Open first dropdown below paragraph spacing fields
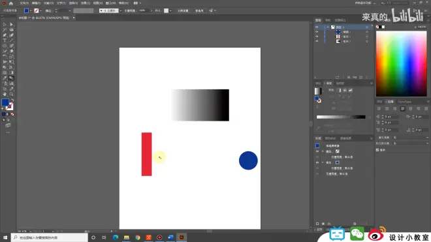 [x=411, y=138]
